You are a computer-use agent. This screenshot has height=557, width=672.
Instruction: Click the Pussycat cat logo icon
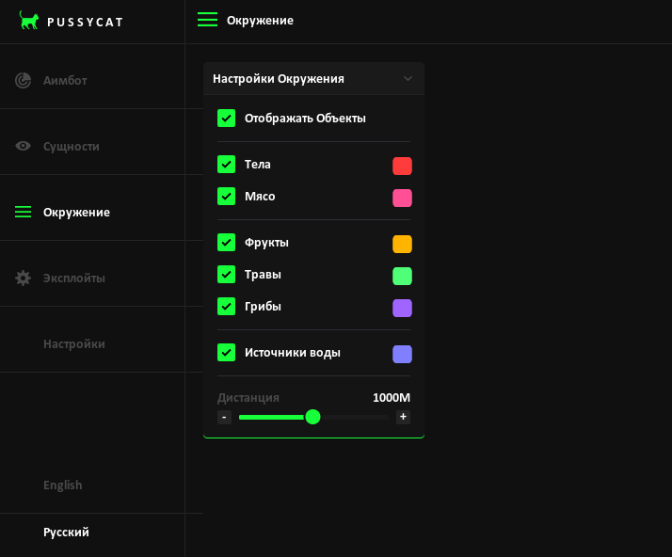29,21
